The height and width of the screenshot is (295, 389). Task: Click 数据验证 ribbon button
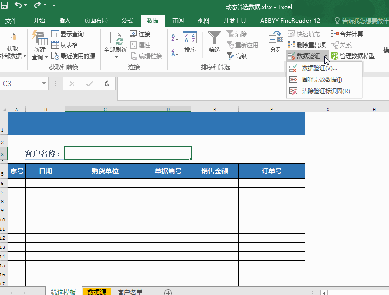(304, 56)
